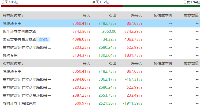This screenshot has width=200, height=106.
Task: Sort buyers by 净买入 column header
Action: pos(137,15)
